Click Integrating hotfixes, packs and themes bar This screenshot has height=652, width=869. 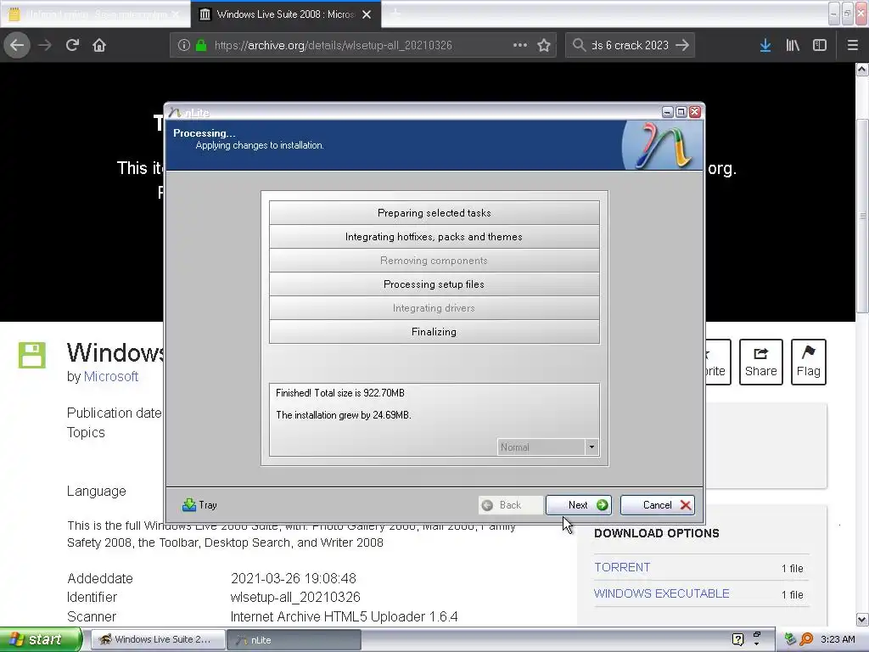pyautogui.click(x=434, y=237)
